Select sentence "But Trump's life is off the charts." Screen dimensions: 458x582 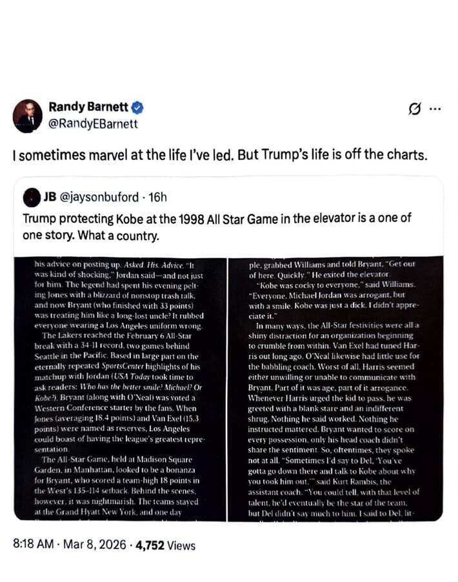click(333, 154)
